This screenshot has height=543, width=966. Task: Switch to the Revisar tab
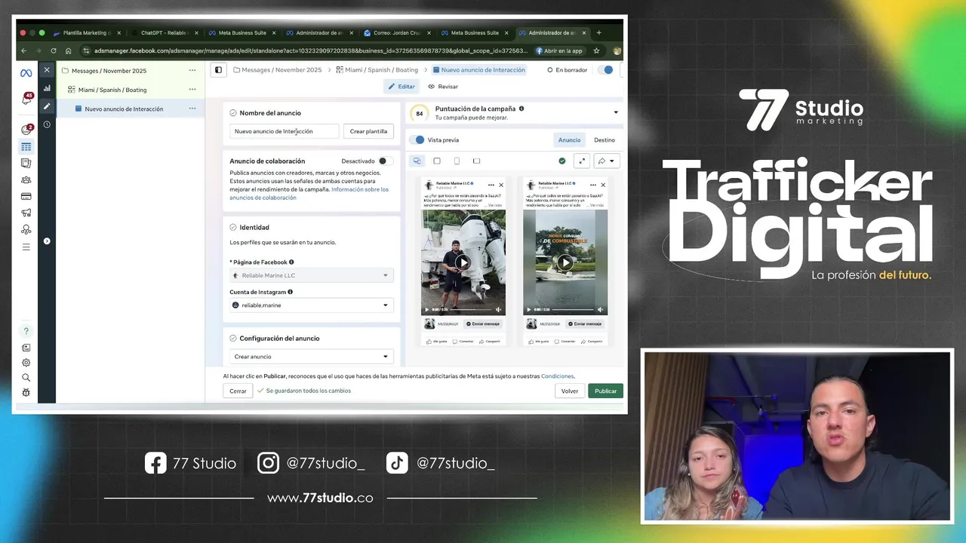pos(443,87)
